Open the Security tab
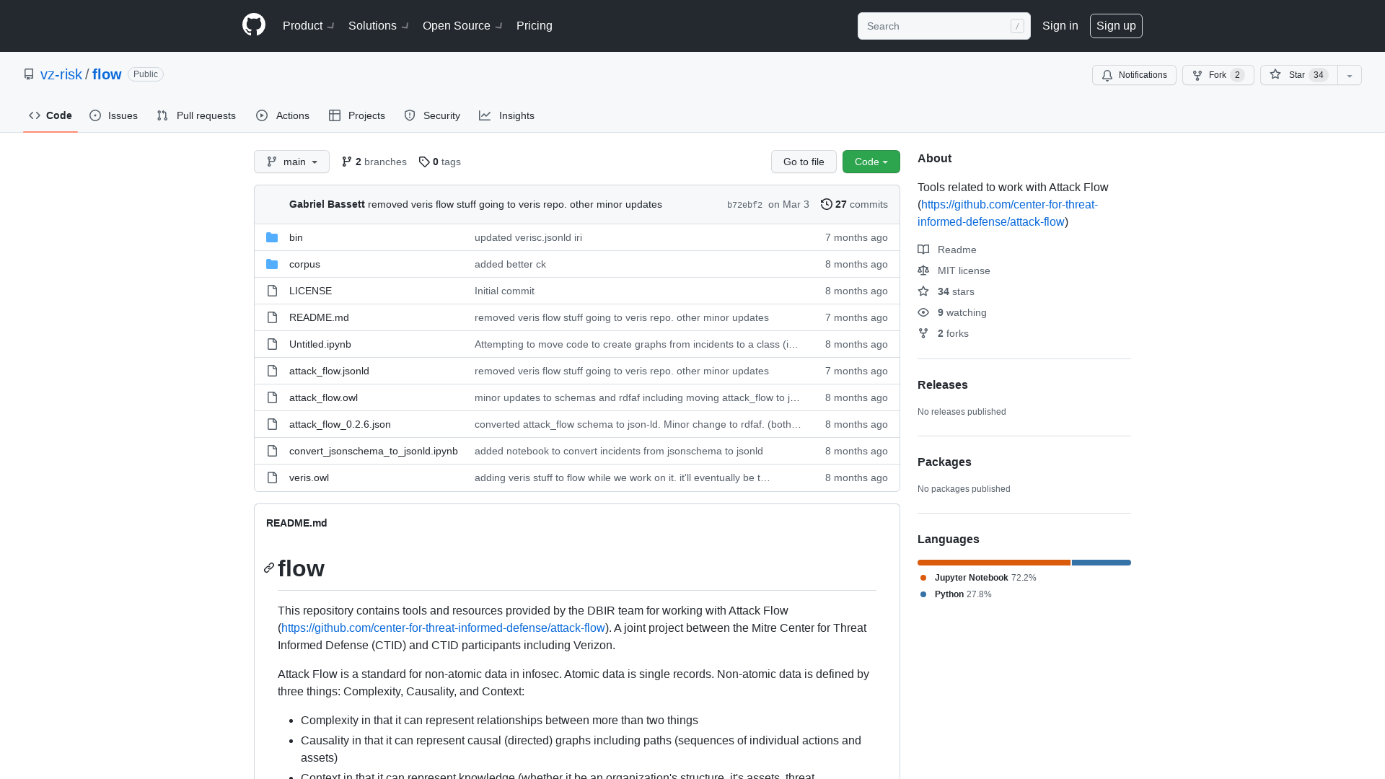Viewport: 1385px width, 779px height. tap(432, 115)
